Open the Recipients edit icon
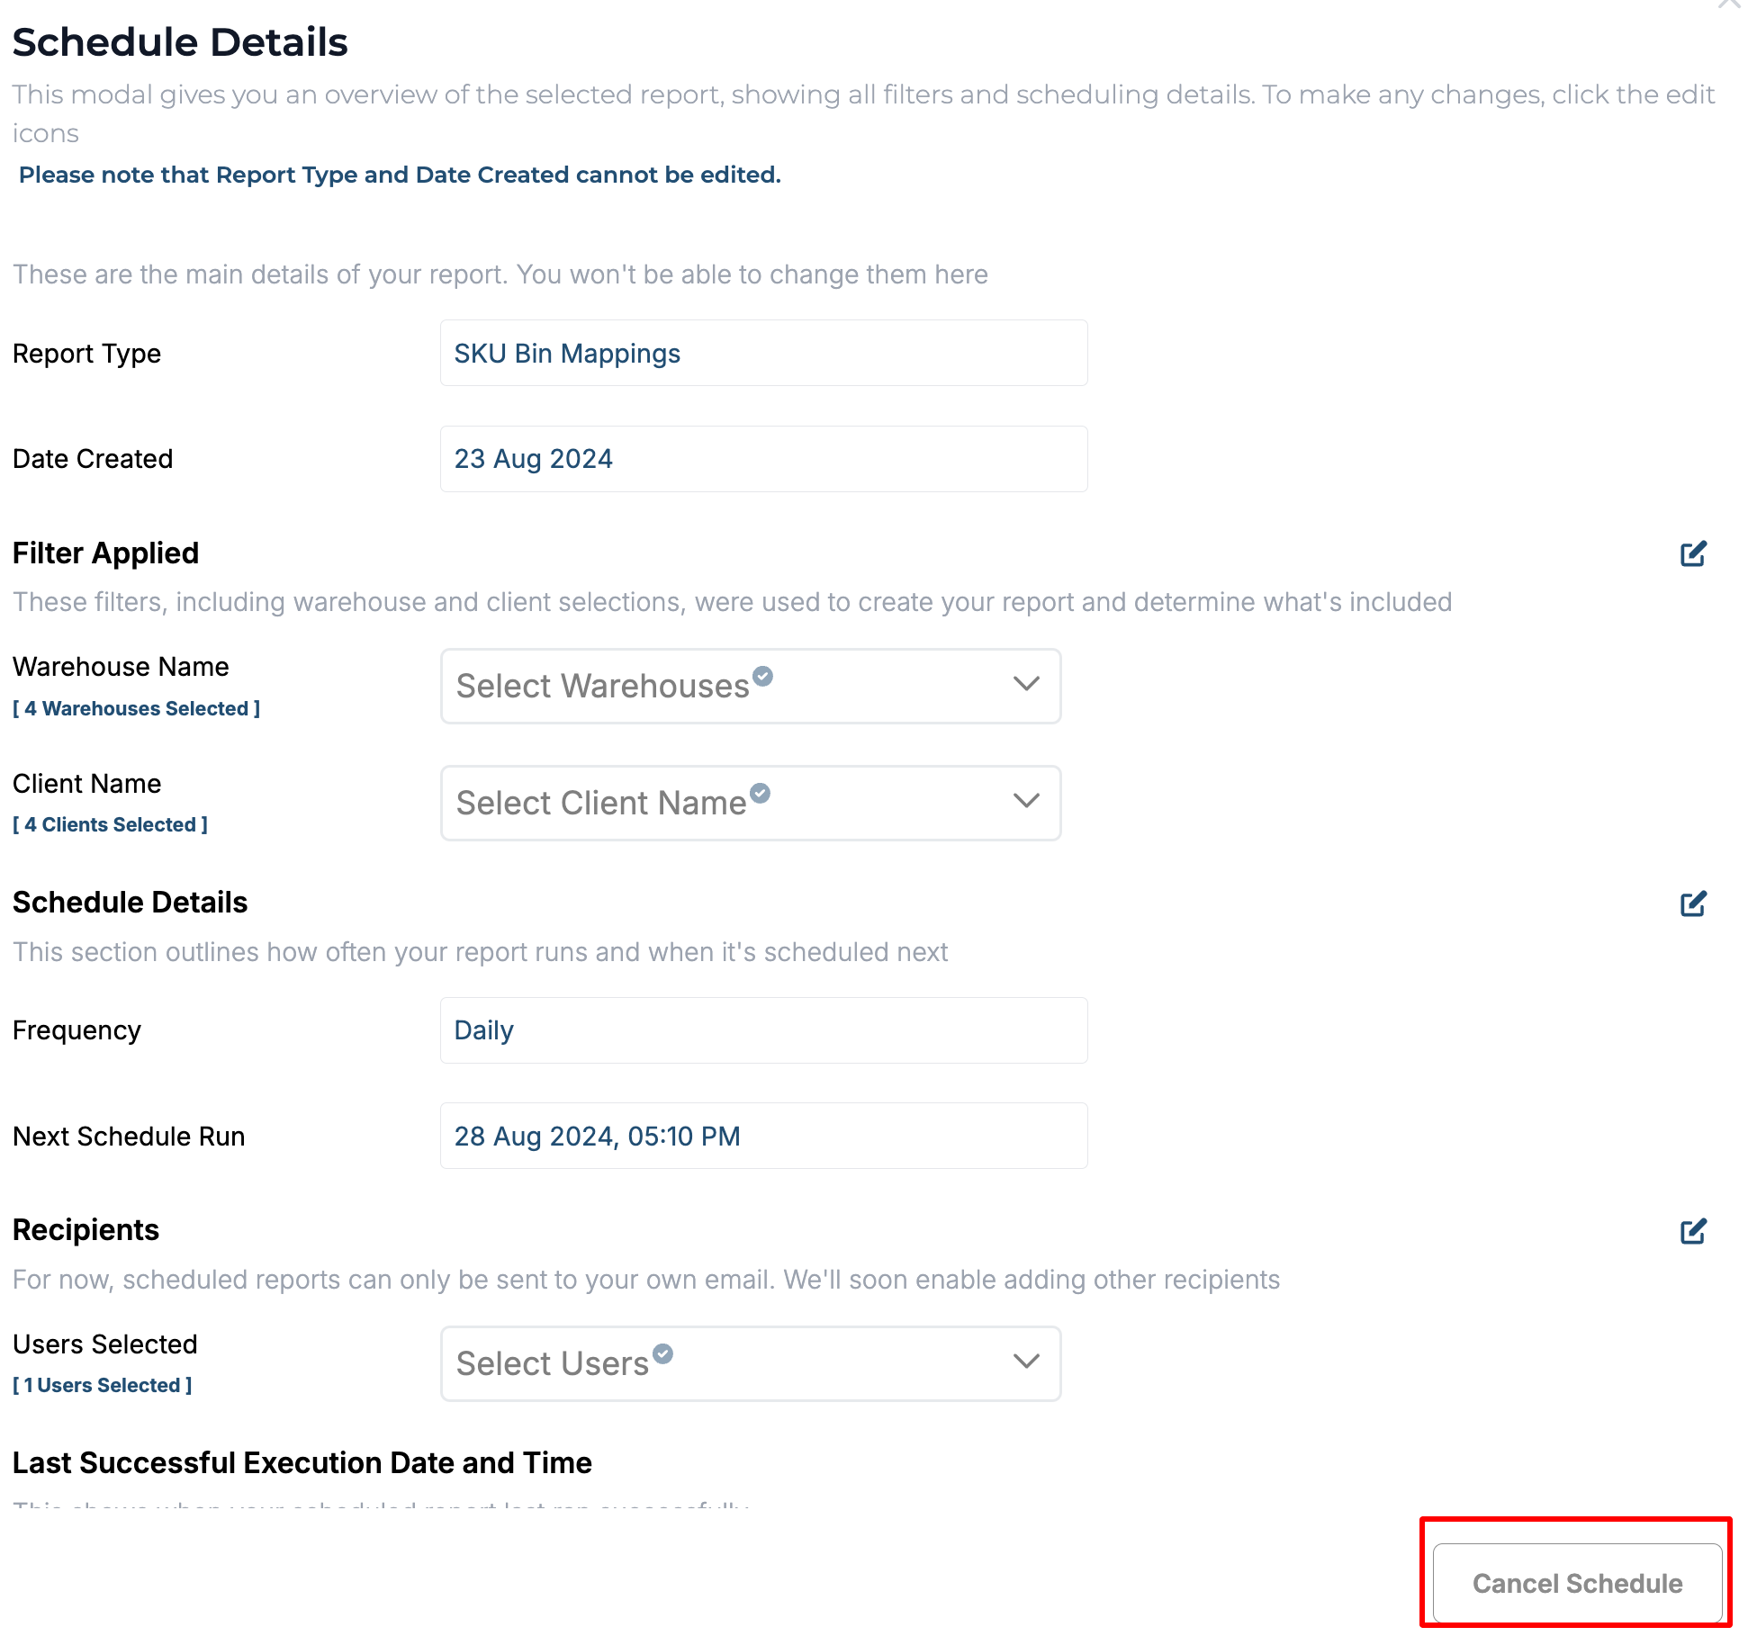 [x=1693, y=1231]
